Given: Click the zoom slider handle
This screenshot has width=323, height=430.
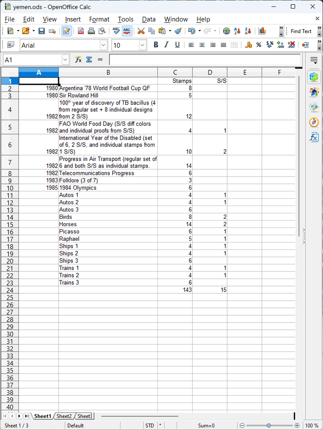Looking at the screenshot, I should point(269,426).
